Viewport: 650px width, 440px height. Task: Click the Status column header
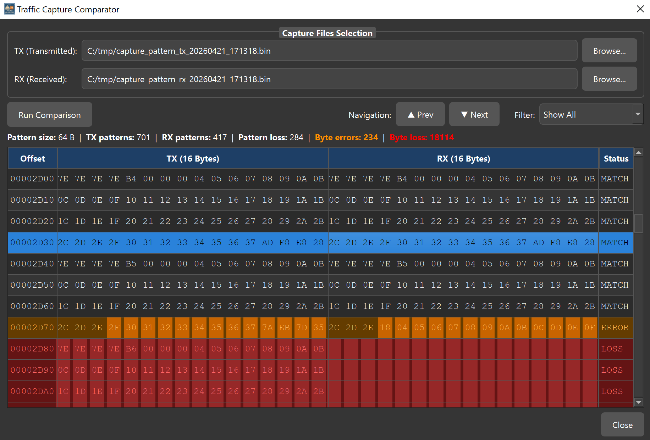[x=616, y=158]
